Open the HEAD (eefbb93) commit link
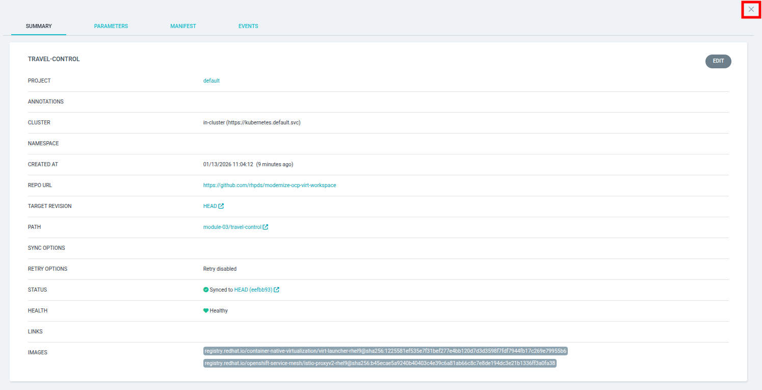The width and height of the screenshot is (762, 390). click(x=253, y=290)
